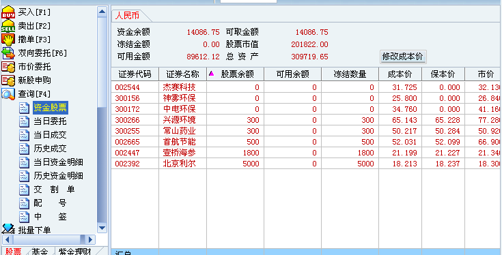The image size is (502, 255).
Task: Click the 可用金额 value 89612.12
Action: click(x=204, y=57)
